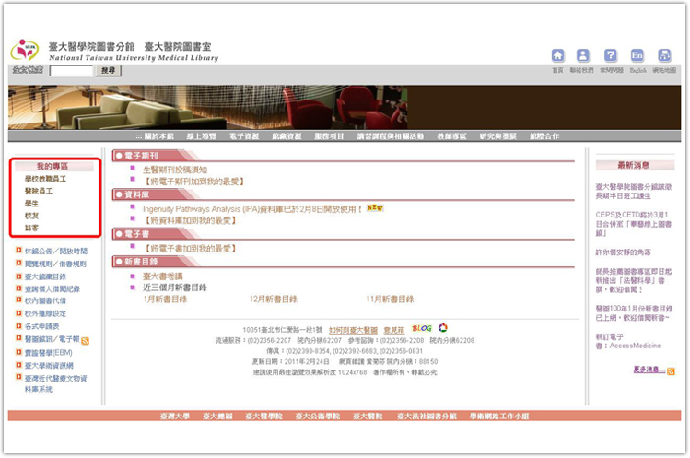Click the NEW badge beside the IPA announcement
This screenshot has width=690, height=458.
point(375,208)
